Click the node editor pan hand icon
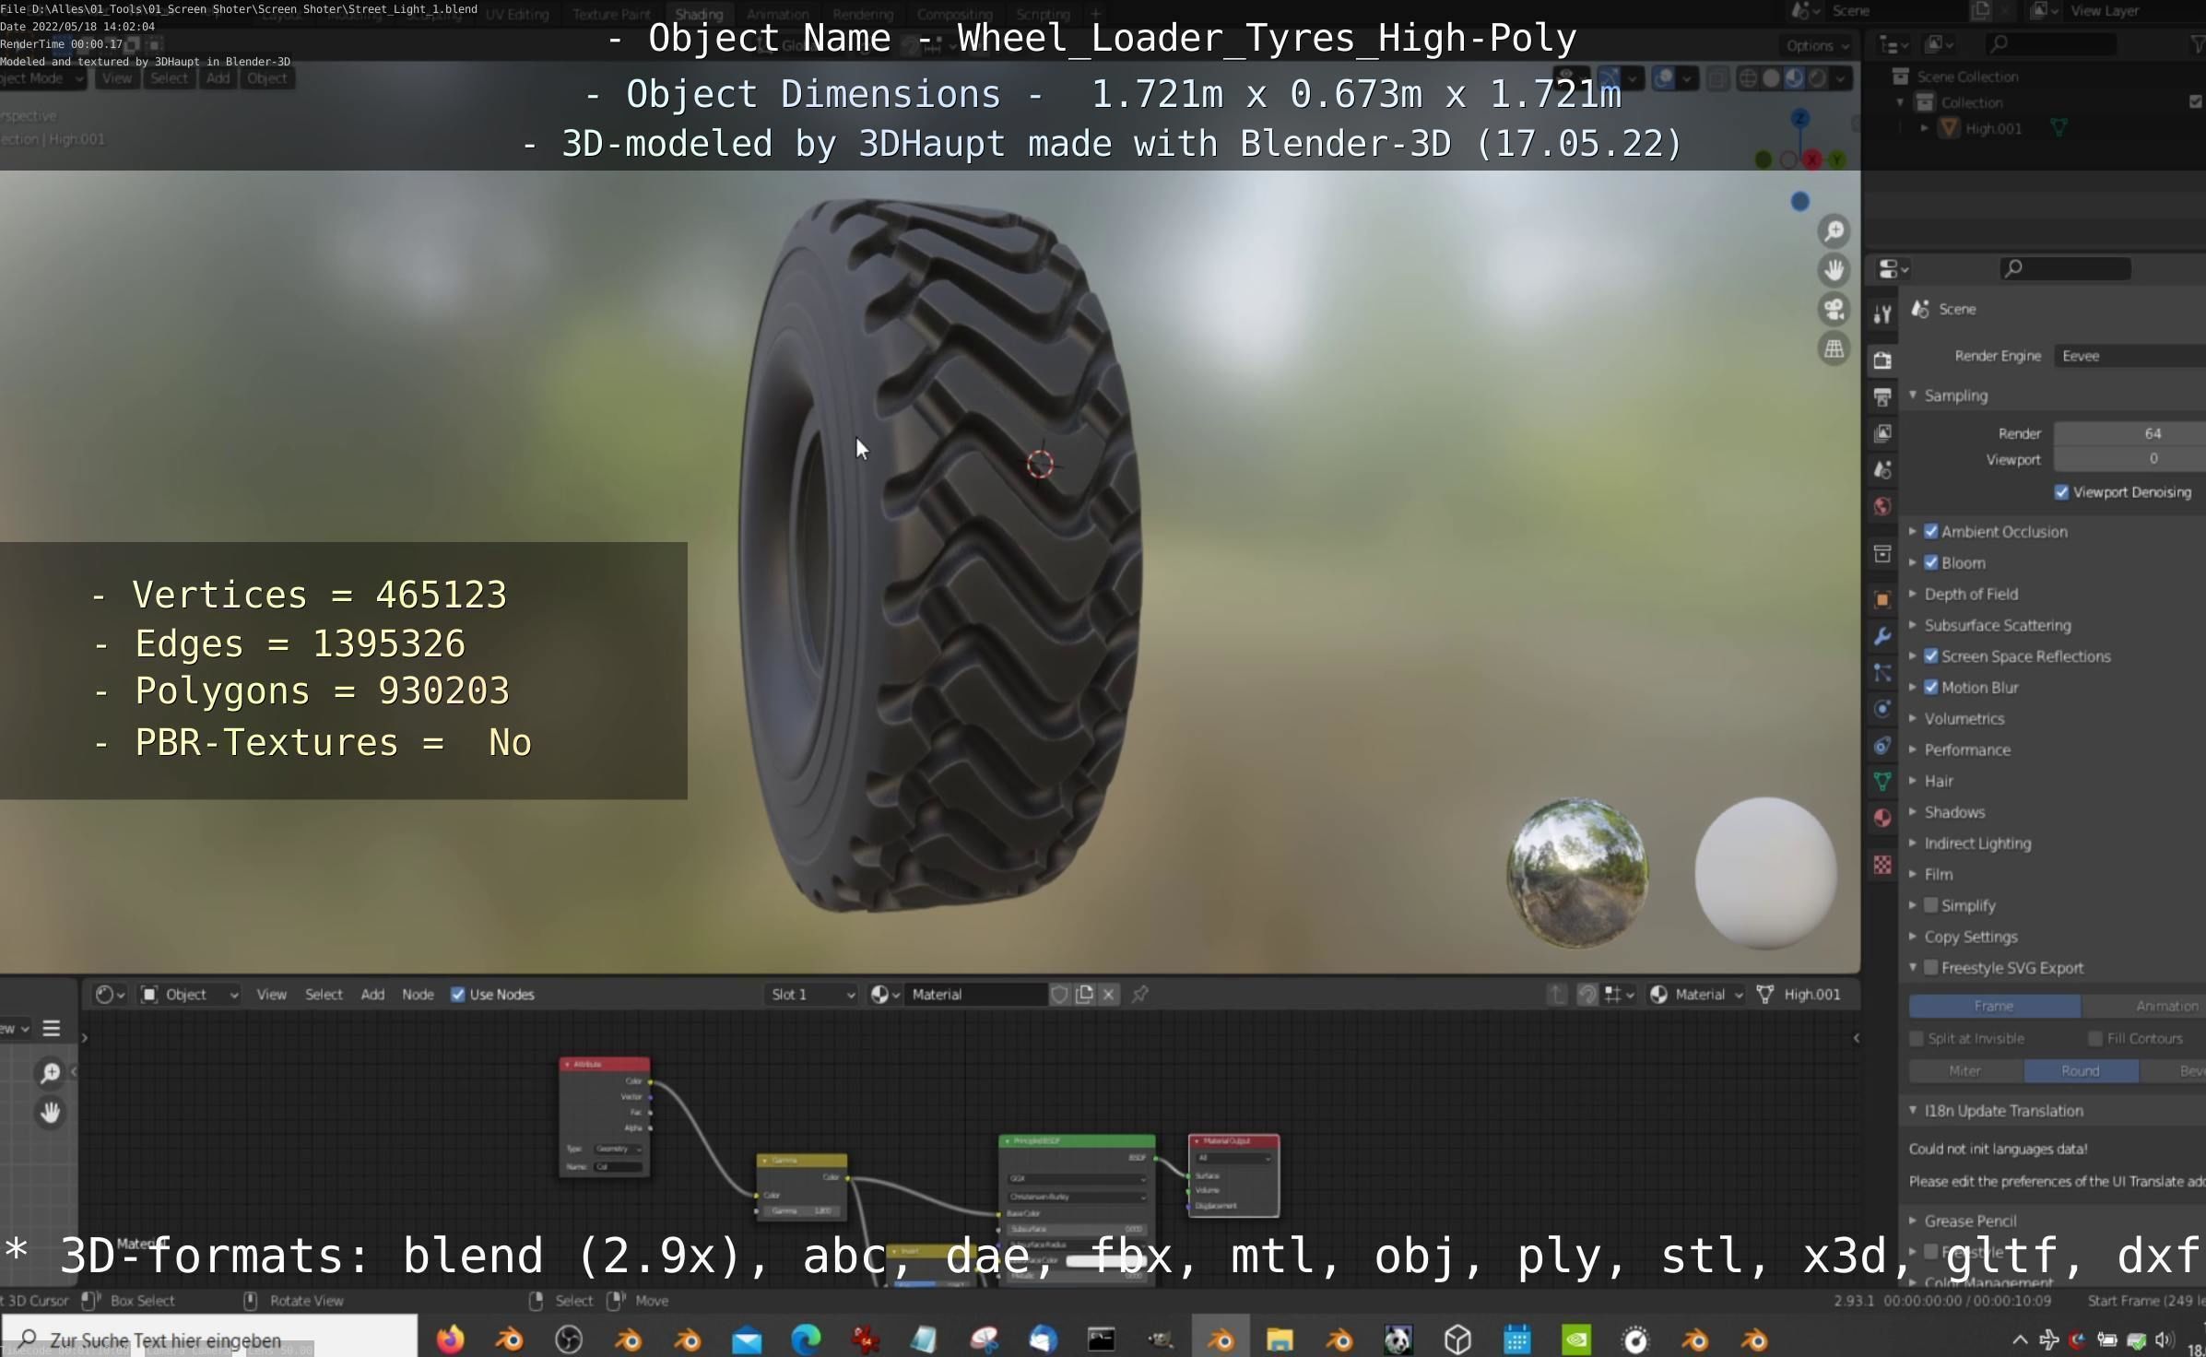 click(x=51, y=1113)
